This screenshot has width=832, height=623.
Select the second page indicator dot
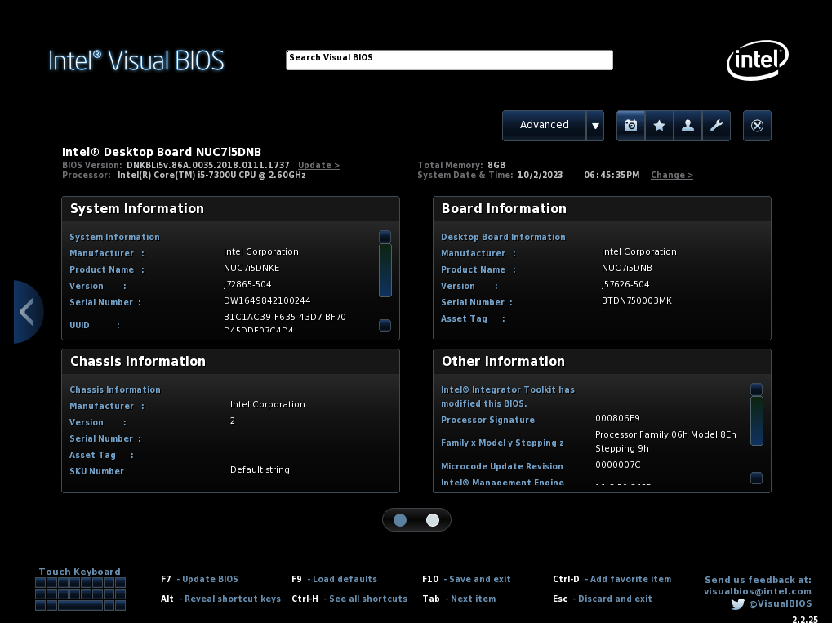433,520
